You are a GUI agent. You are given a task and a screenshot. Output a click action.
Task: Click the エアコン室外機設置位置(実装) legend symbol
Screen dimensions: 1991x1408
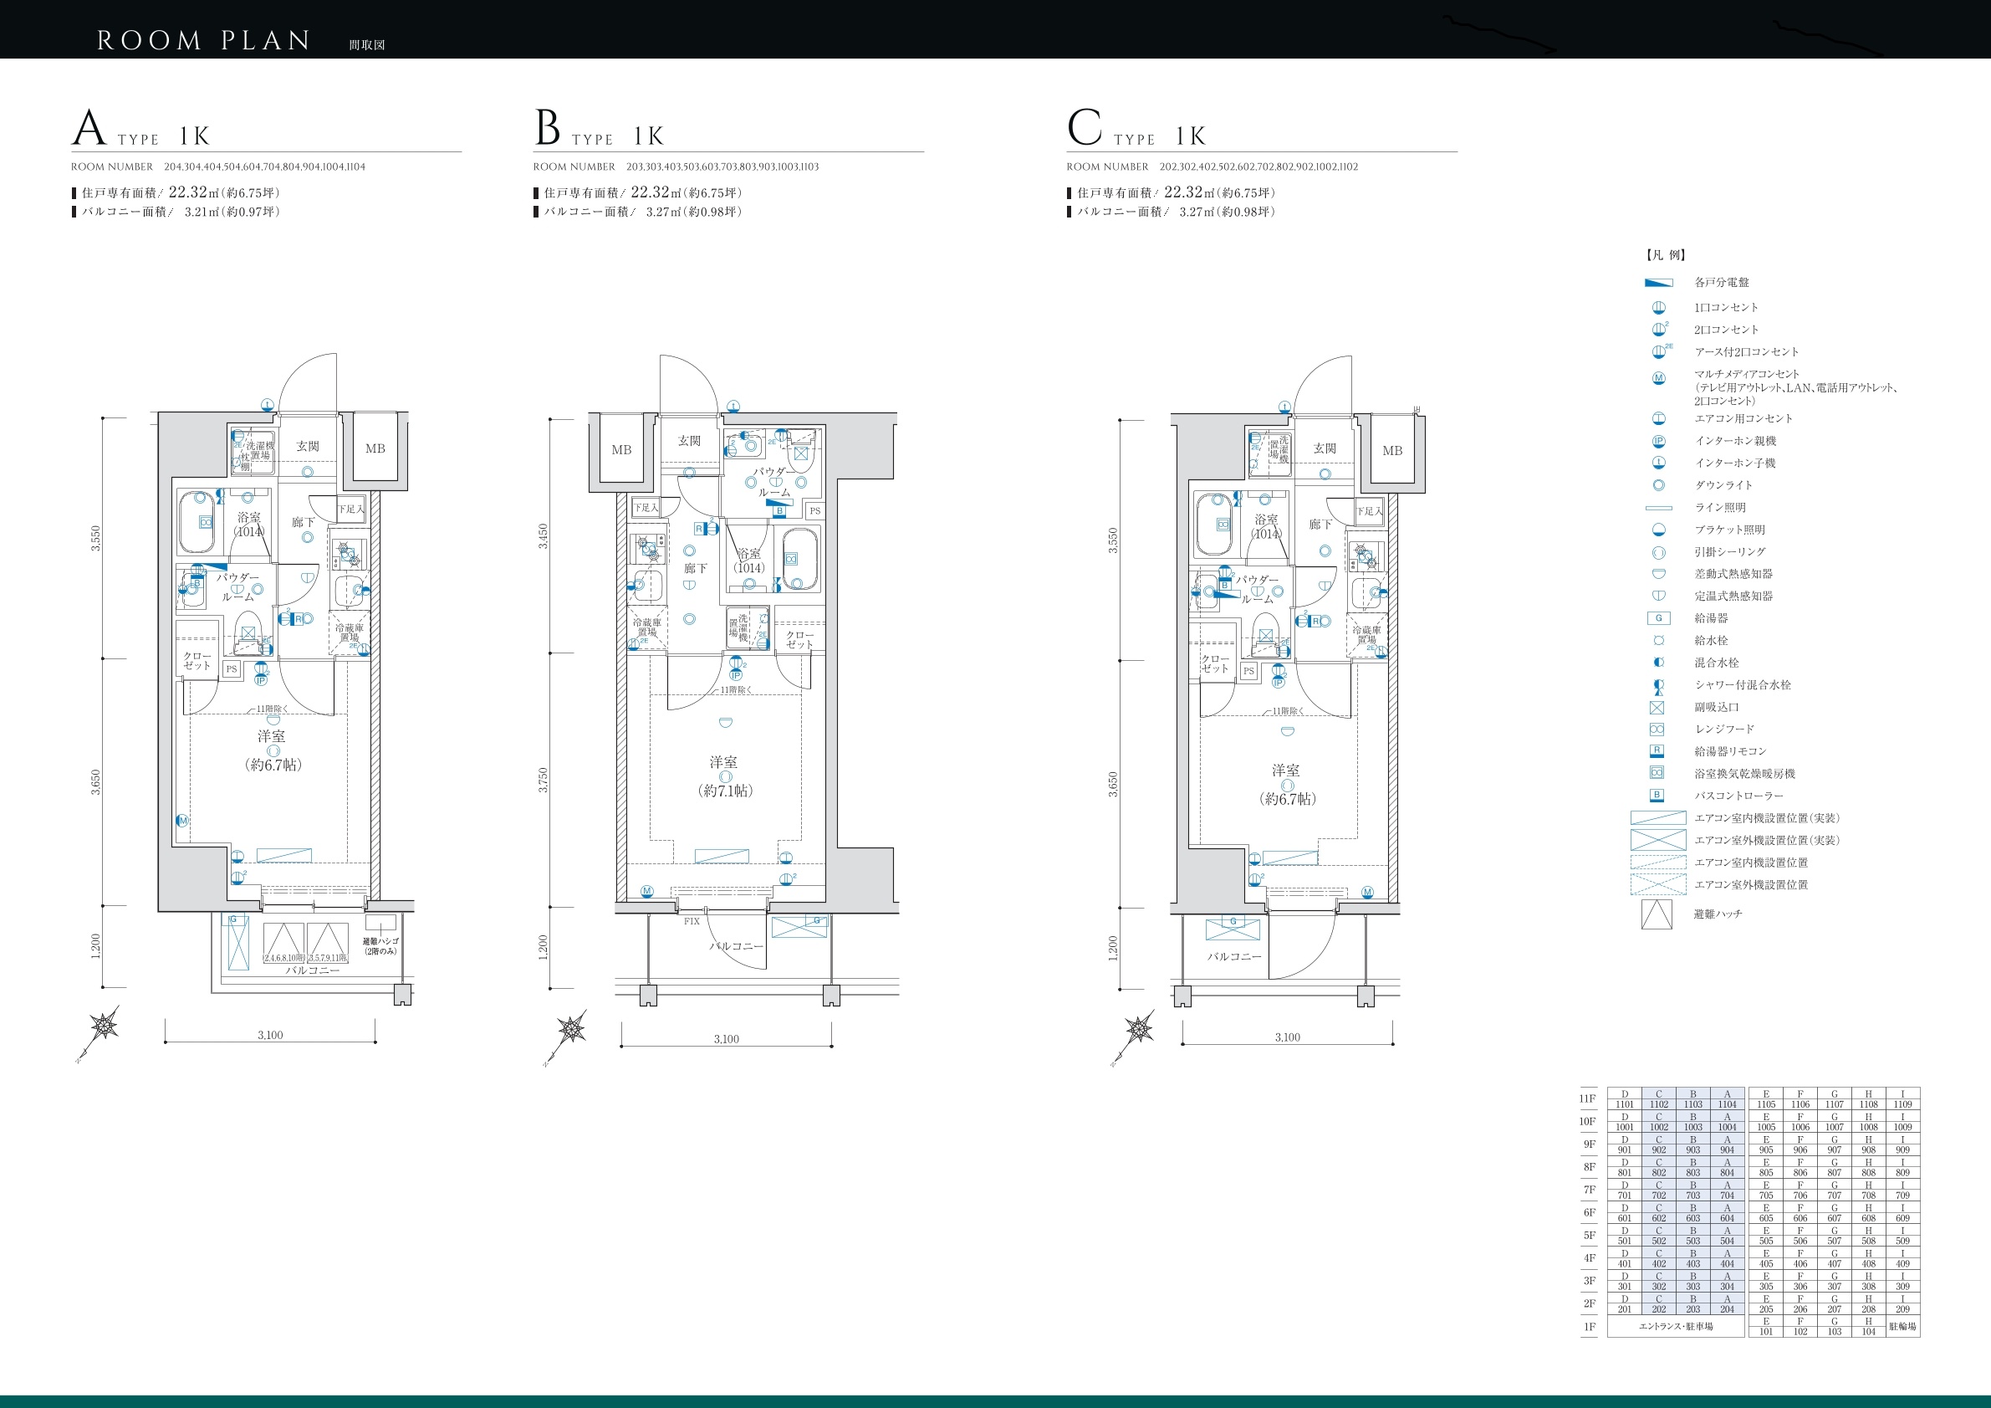point(1658,840)
